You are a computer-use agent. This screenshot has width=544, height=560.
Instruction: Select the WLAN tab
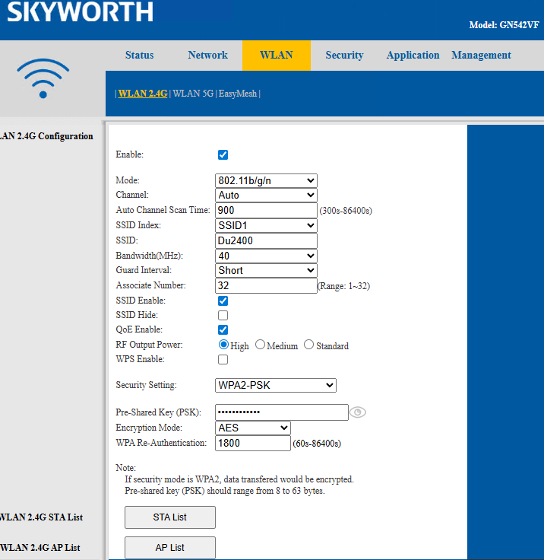(277, 55)
